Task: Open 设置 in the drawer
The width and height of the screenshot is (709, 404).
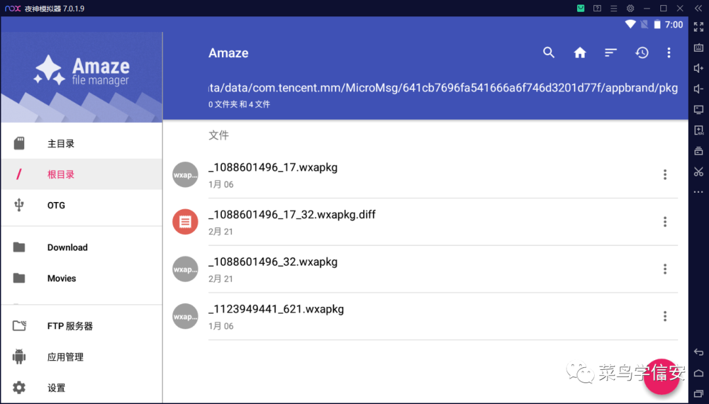Action: click(x=81, y=388)
